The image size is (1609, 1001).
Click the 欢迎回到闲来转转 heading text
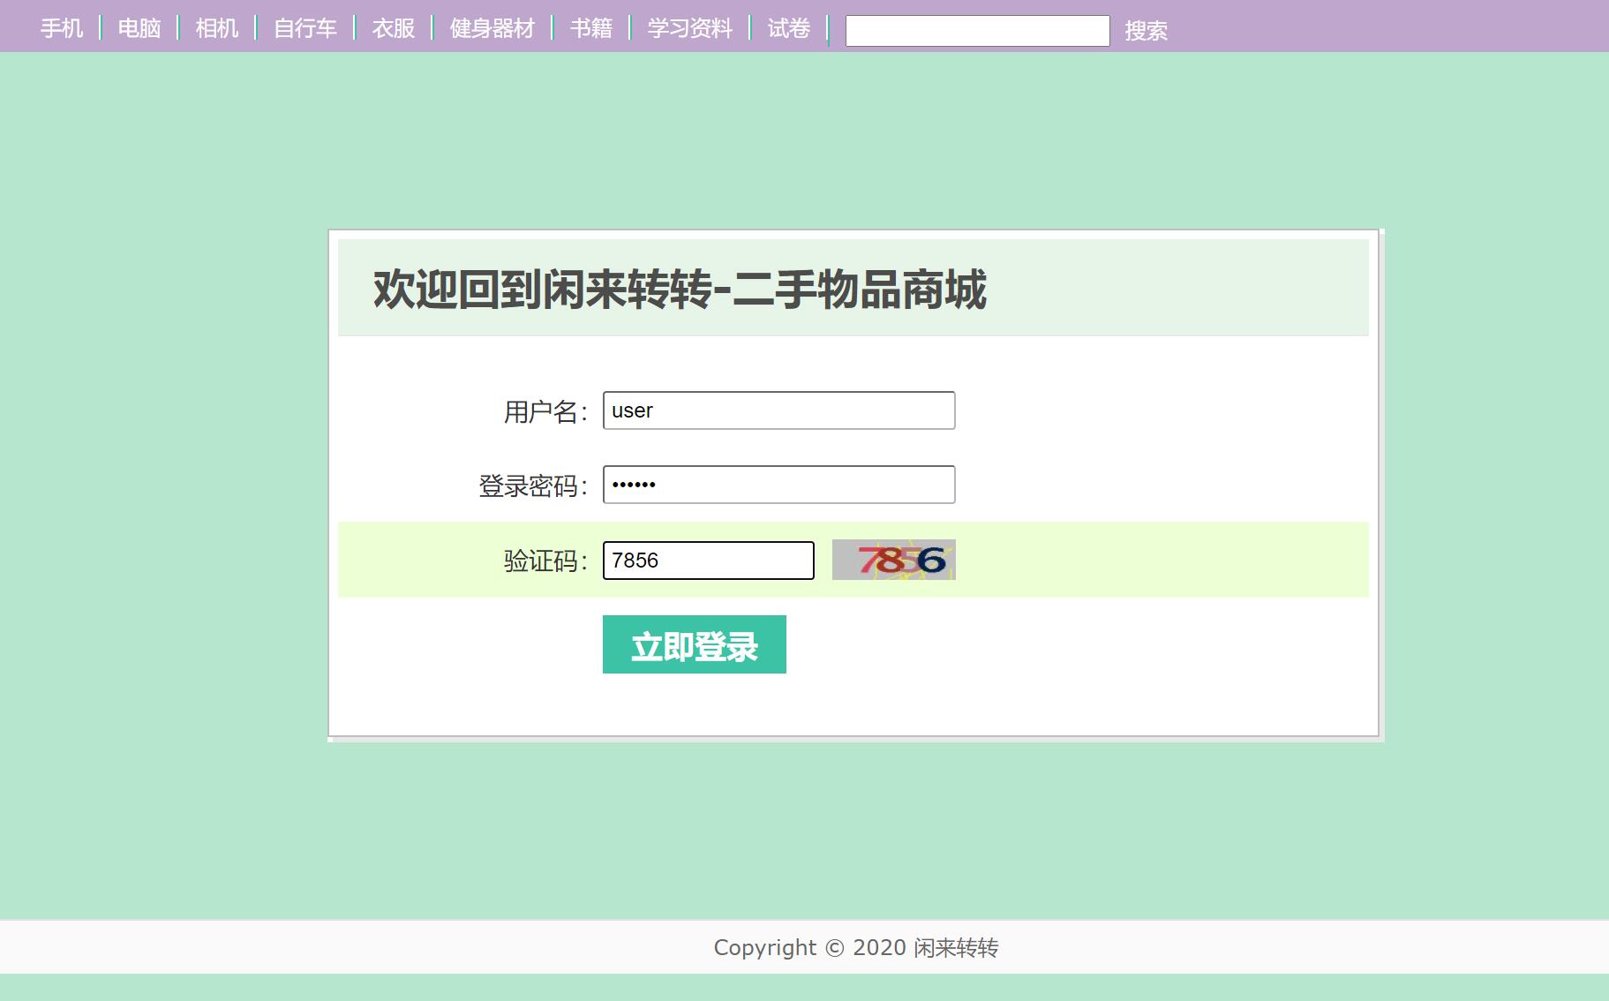[680, 290]
